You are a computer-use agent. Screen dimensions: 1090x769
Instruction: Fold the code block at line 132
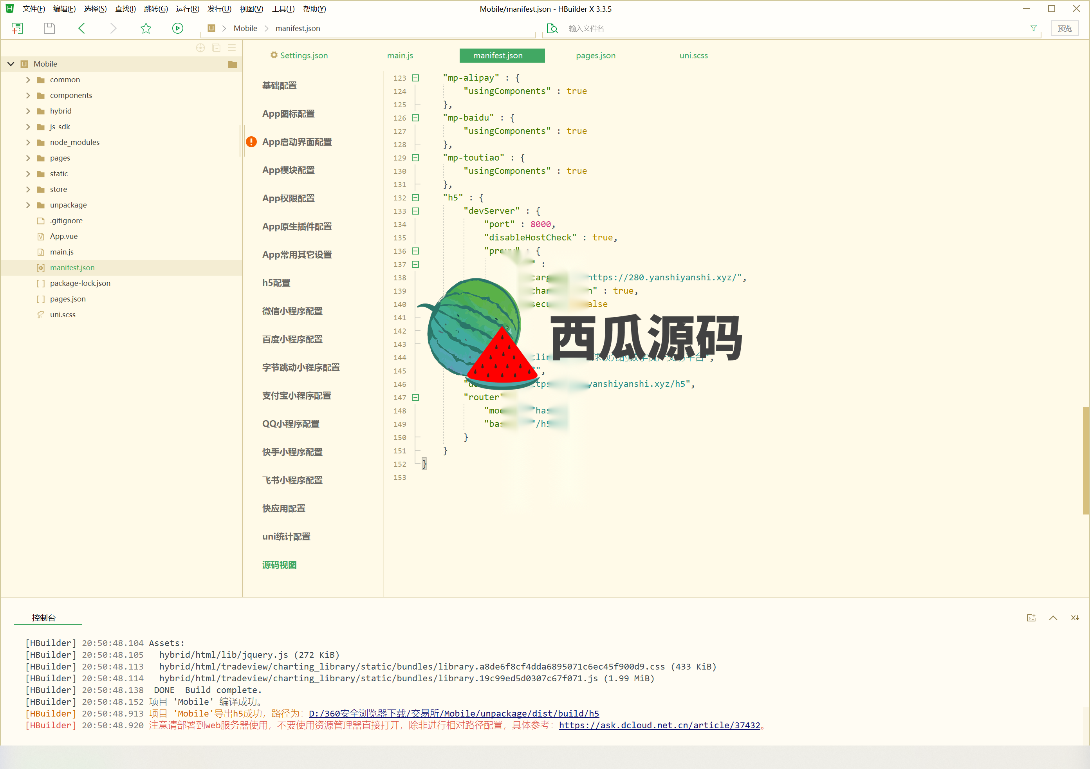point(415,197)
